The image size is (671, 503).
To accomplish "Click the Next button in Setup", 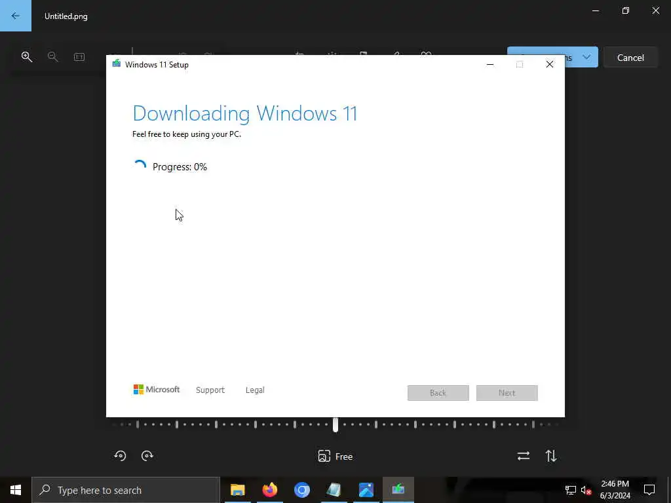I will tap(507, 393).
